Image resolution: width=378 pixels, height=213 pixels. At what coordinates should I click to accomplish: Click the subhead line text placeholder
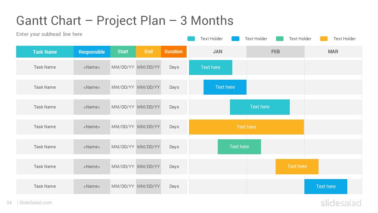pos(49,34)
